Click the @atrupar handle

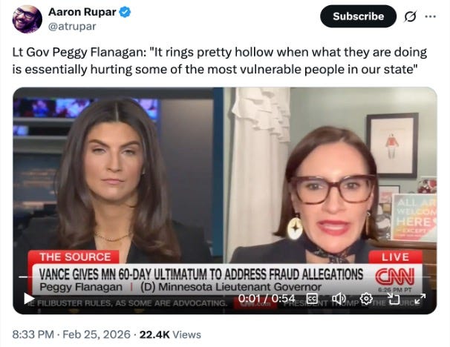click(x=72, y=27)
